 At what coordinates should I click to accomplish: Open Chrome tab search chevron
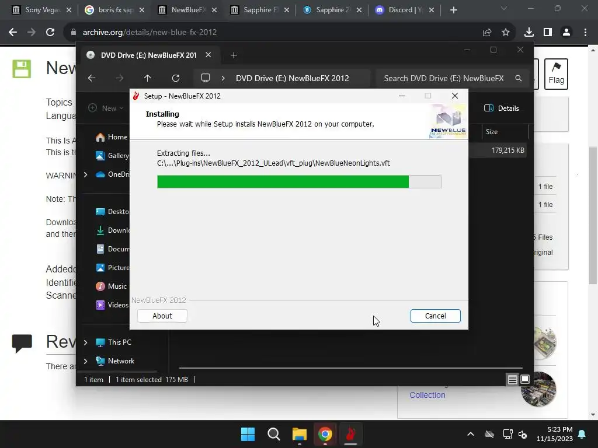[x=504, y=8]
